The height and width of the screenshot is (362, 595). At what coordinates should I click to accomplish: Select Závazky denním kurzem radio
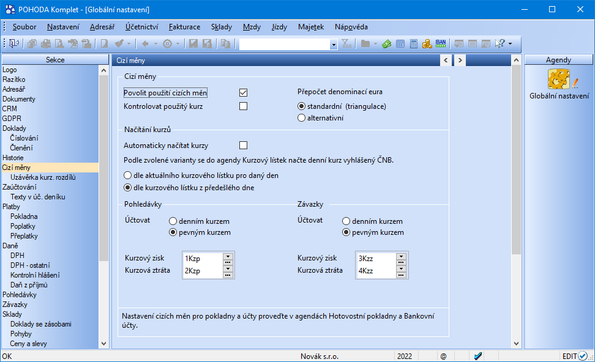click(x=346, y=221)
